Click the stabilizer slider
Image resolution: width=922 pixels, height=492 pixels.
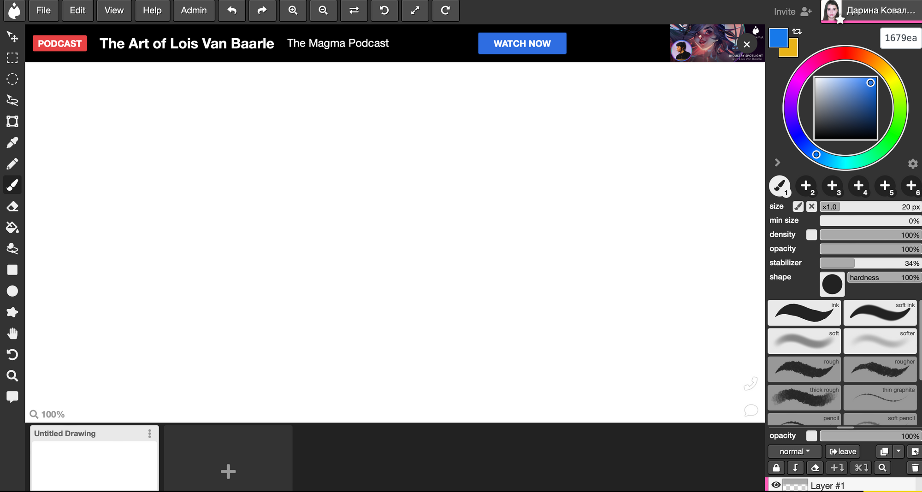pyautogui.click(x=870, y=263)
